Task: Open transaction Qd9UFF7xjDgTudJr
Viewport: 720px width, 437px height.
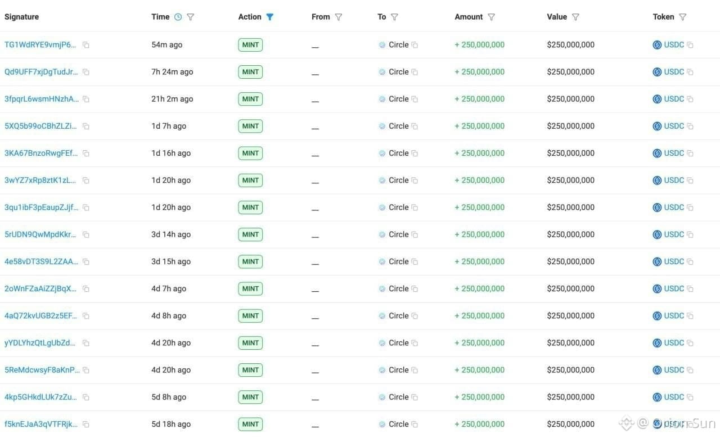Action: 42,71
